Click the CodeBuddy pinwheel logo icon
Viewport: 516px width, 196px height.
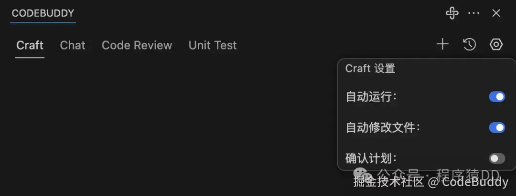452,13
